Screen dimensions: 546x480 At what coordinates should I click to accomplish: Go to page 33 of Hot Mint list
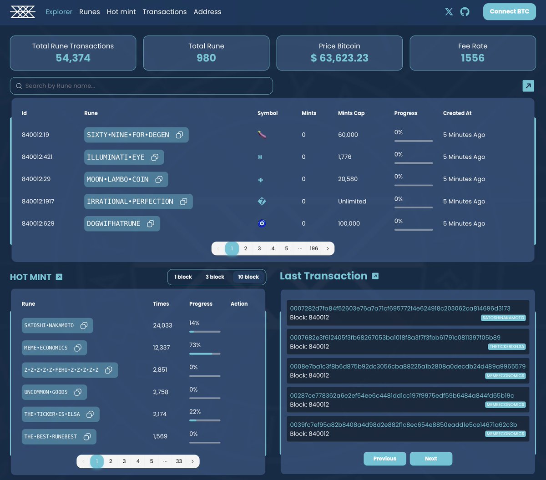click(179, 461)
